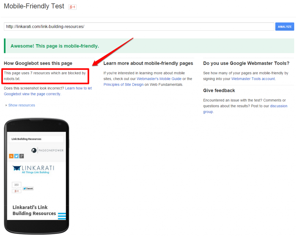Screen dimensions: 296x237
Task: Click the Linkarati logo in preview
Action: [33, 169]
